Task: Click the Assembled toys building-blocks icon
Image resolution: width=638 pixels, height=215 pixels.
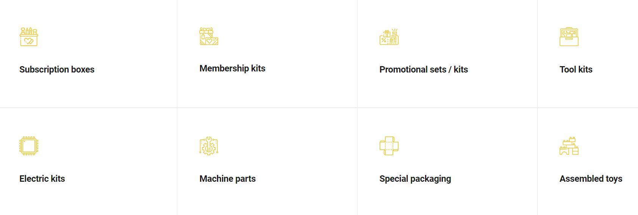Action: click(569, 146)
